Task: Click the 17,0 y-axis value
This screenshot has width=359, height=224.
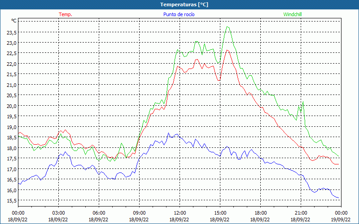Action: pyautogui.click(x=12, y=169)
